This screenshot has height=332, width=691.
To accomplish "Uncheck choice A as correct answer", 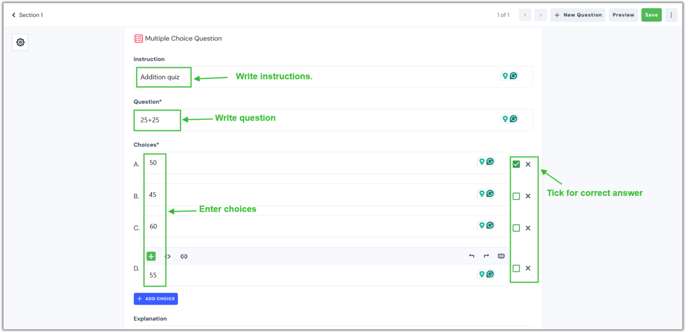I will (516, 164).
